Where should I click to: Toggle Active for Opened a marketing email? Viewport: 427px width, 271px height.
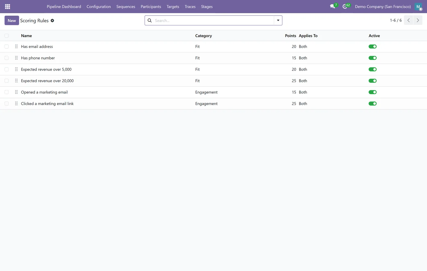pyautogui.click(x=373, y=92)
